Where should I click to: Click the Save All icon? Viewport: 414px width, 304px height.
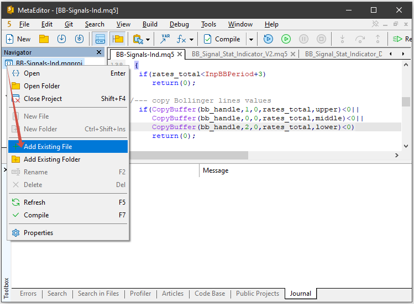tap(79, 39)
